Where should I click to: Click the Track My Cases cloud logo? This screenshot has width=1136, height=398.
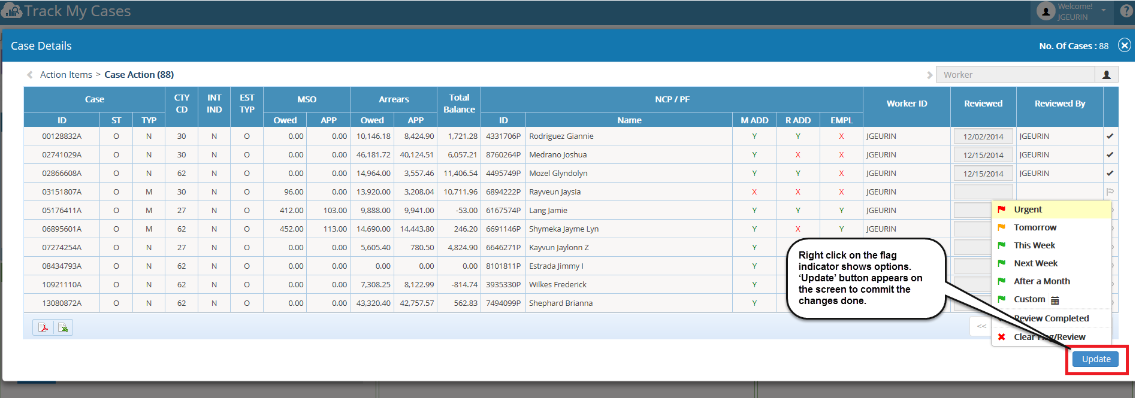click(x=12, y=11)
